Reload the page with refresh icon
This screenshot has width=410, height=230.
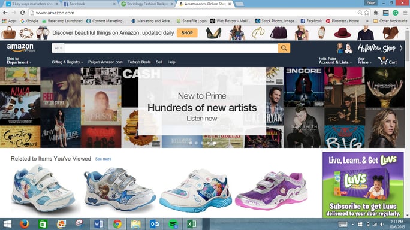[23, 13]
